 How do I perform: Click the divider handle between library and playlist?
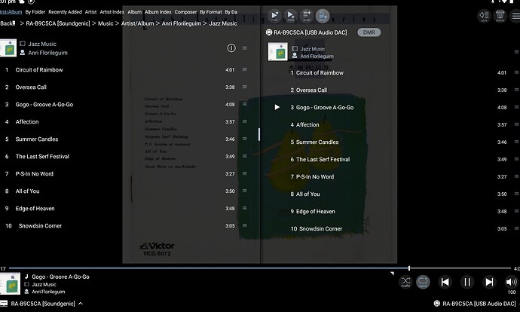point(259,134)
